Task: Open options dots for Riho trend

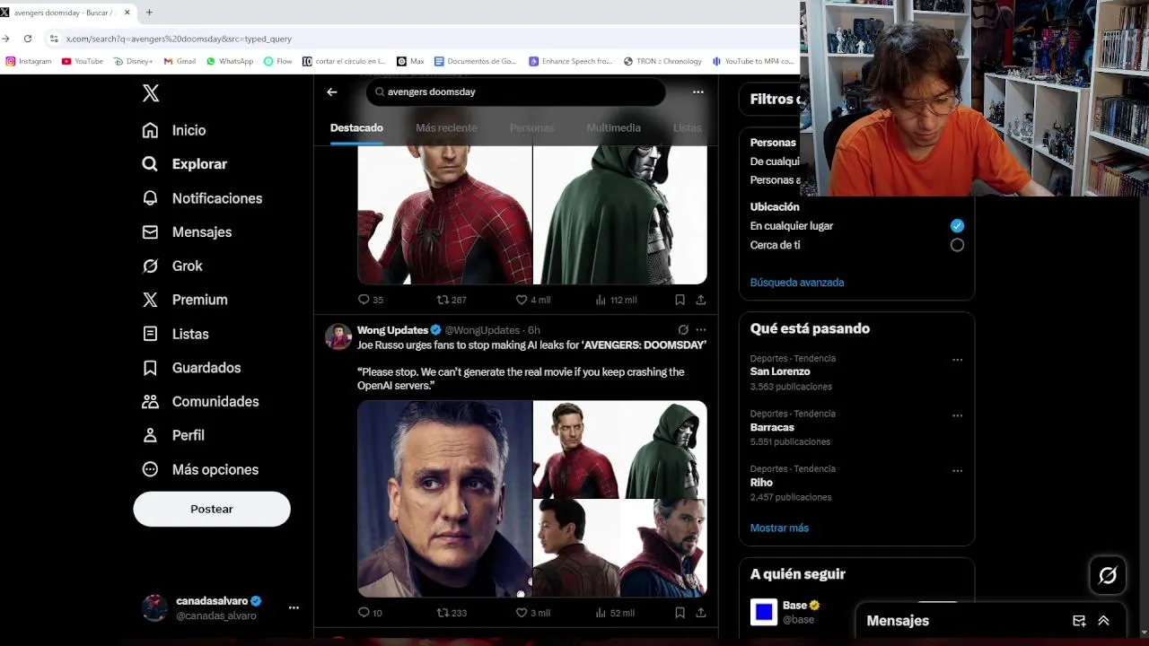Action: tap(957, 470)
